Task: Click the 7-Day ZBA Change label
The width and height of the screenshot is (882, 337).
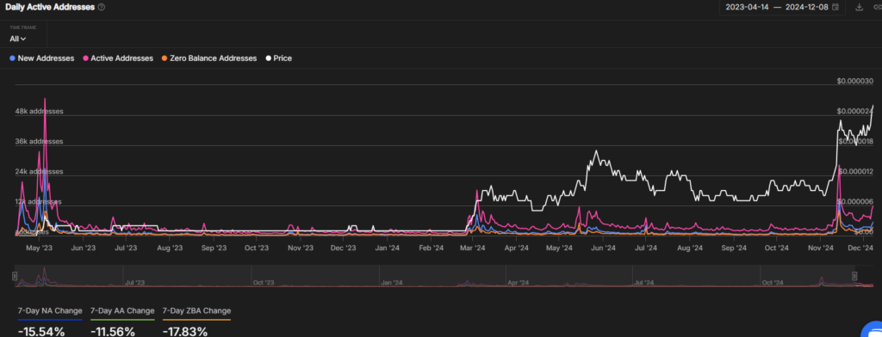Action: [x=196, y=310]
